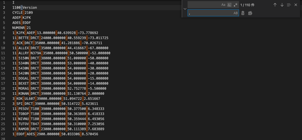Screen dimensions: 302x140
Task: Toggle Find in Selection icon
Action: (289, 5)
